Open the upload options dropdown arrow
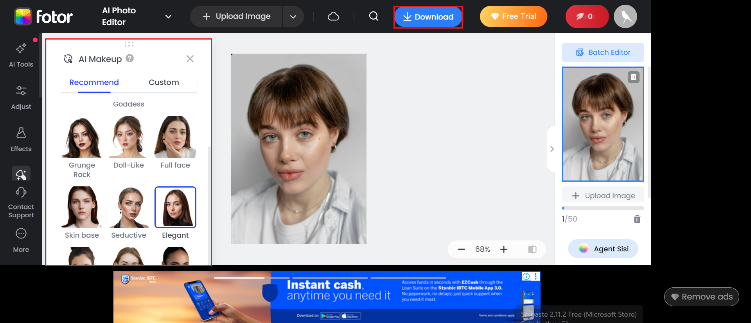Viewport: 751px width, 323px height. 293,16
